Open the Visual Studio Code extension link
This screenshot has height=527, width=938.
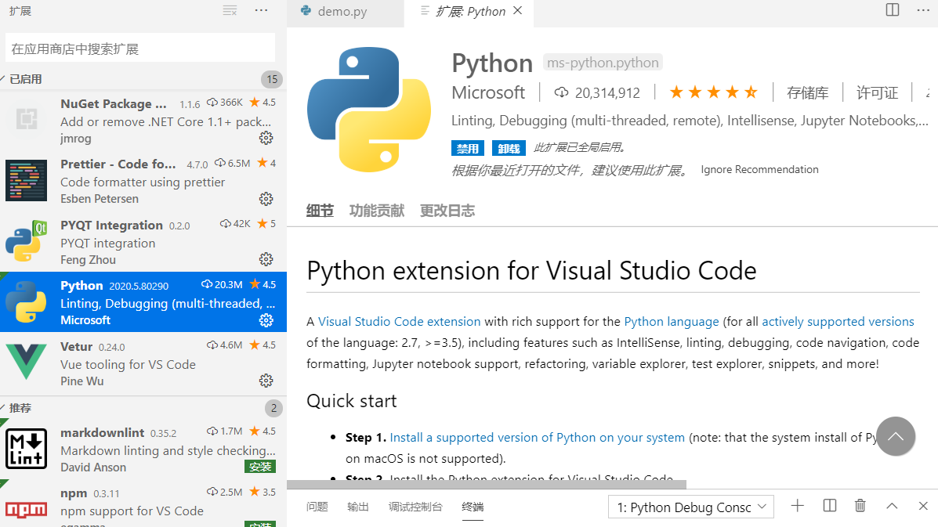click(x=399, y=322)
